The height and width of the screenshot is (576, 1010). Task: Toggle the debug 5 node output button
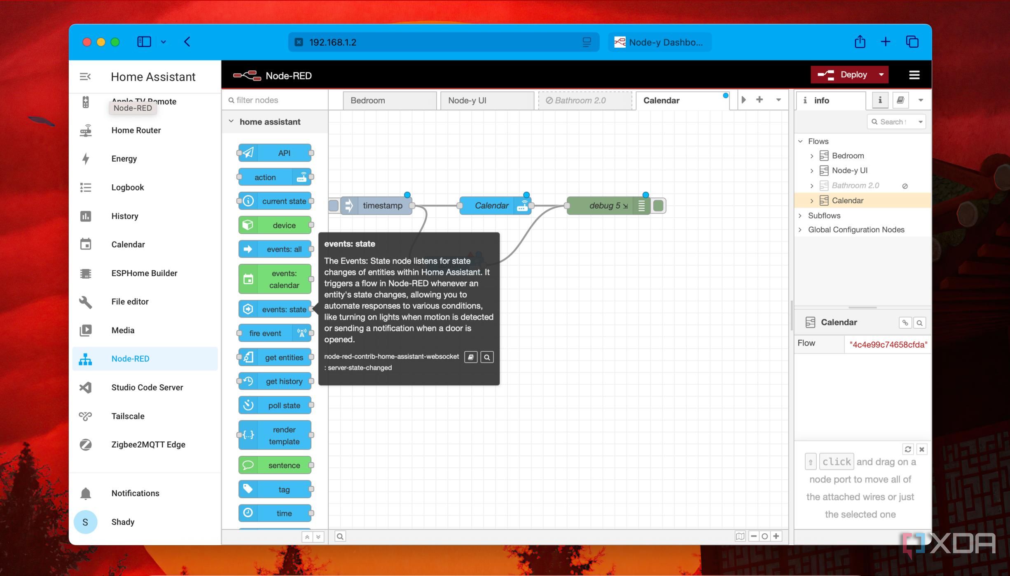[x=658, y=205]
